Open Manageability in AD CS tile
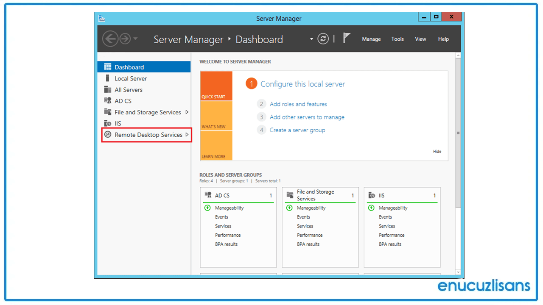Viewport: 543px width, 305px height. (229, 208)
